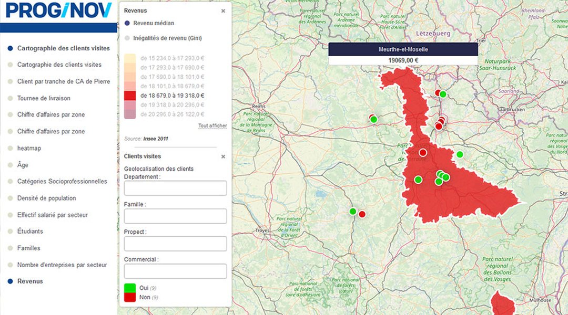The width and height of the screenshot is (568, 315).
Task: Select Nombre d'entreprises par secteur
Action: coord(62,265)
